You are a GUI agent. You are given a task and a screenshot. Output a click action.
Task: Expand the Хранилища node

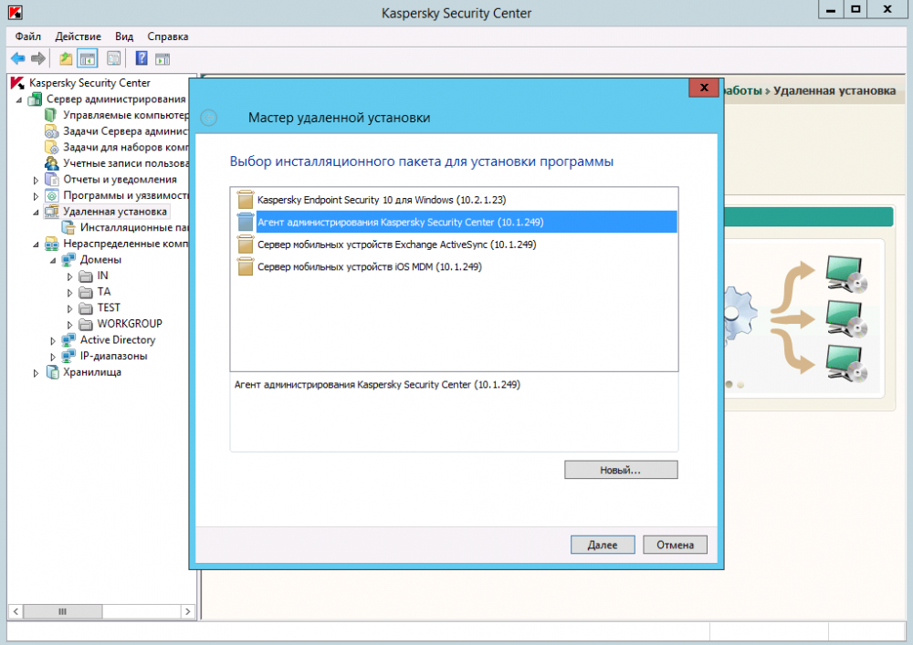pyautogui.click(x=36, y=373)
